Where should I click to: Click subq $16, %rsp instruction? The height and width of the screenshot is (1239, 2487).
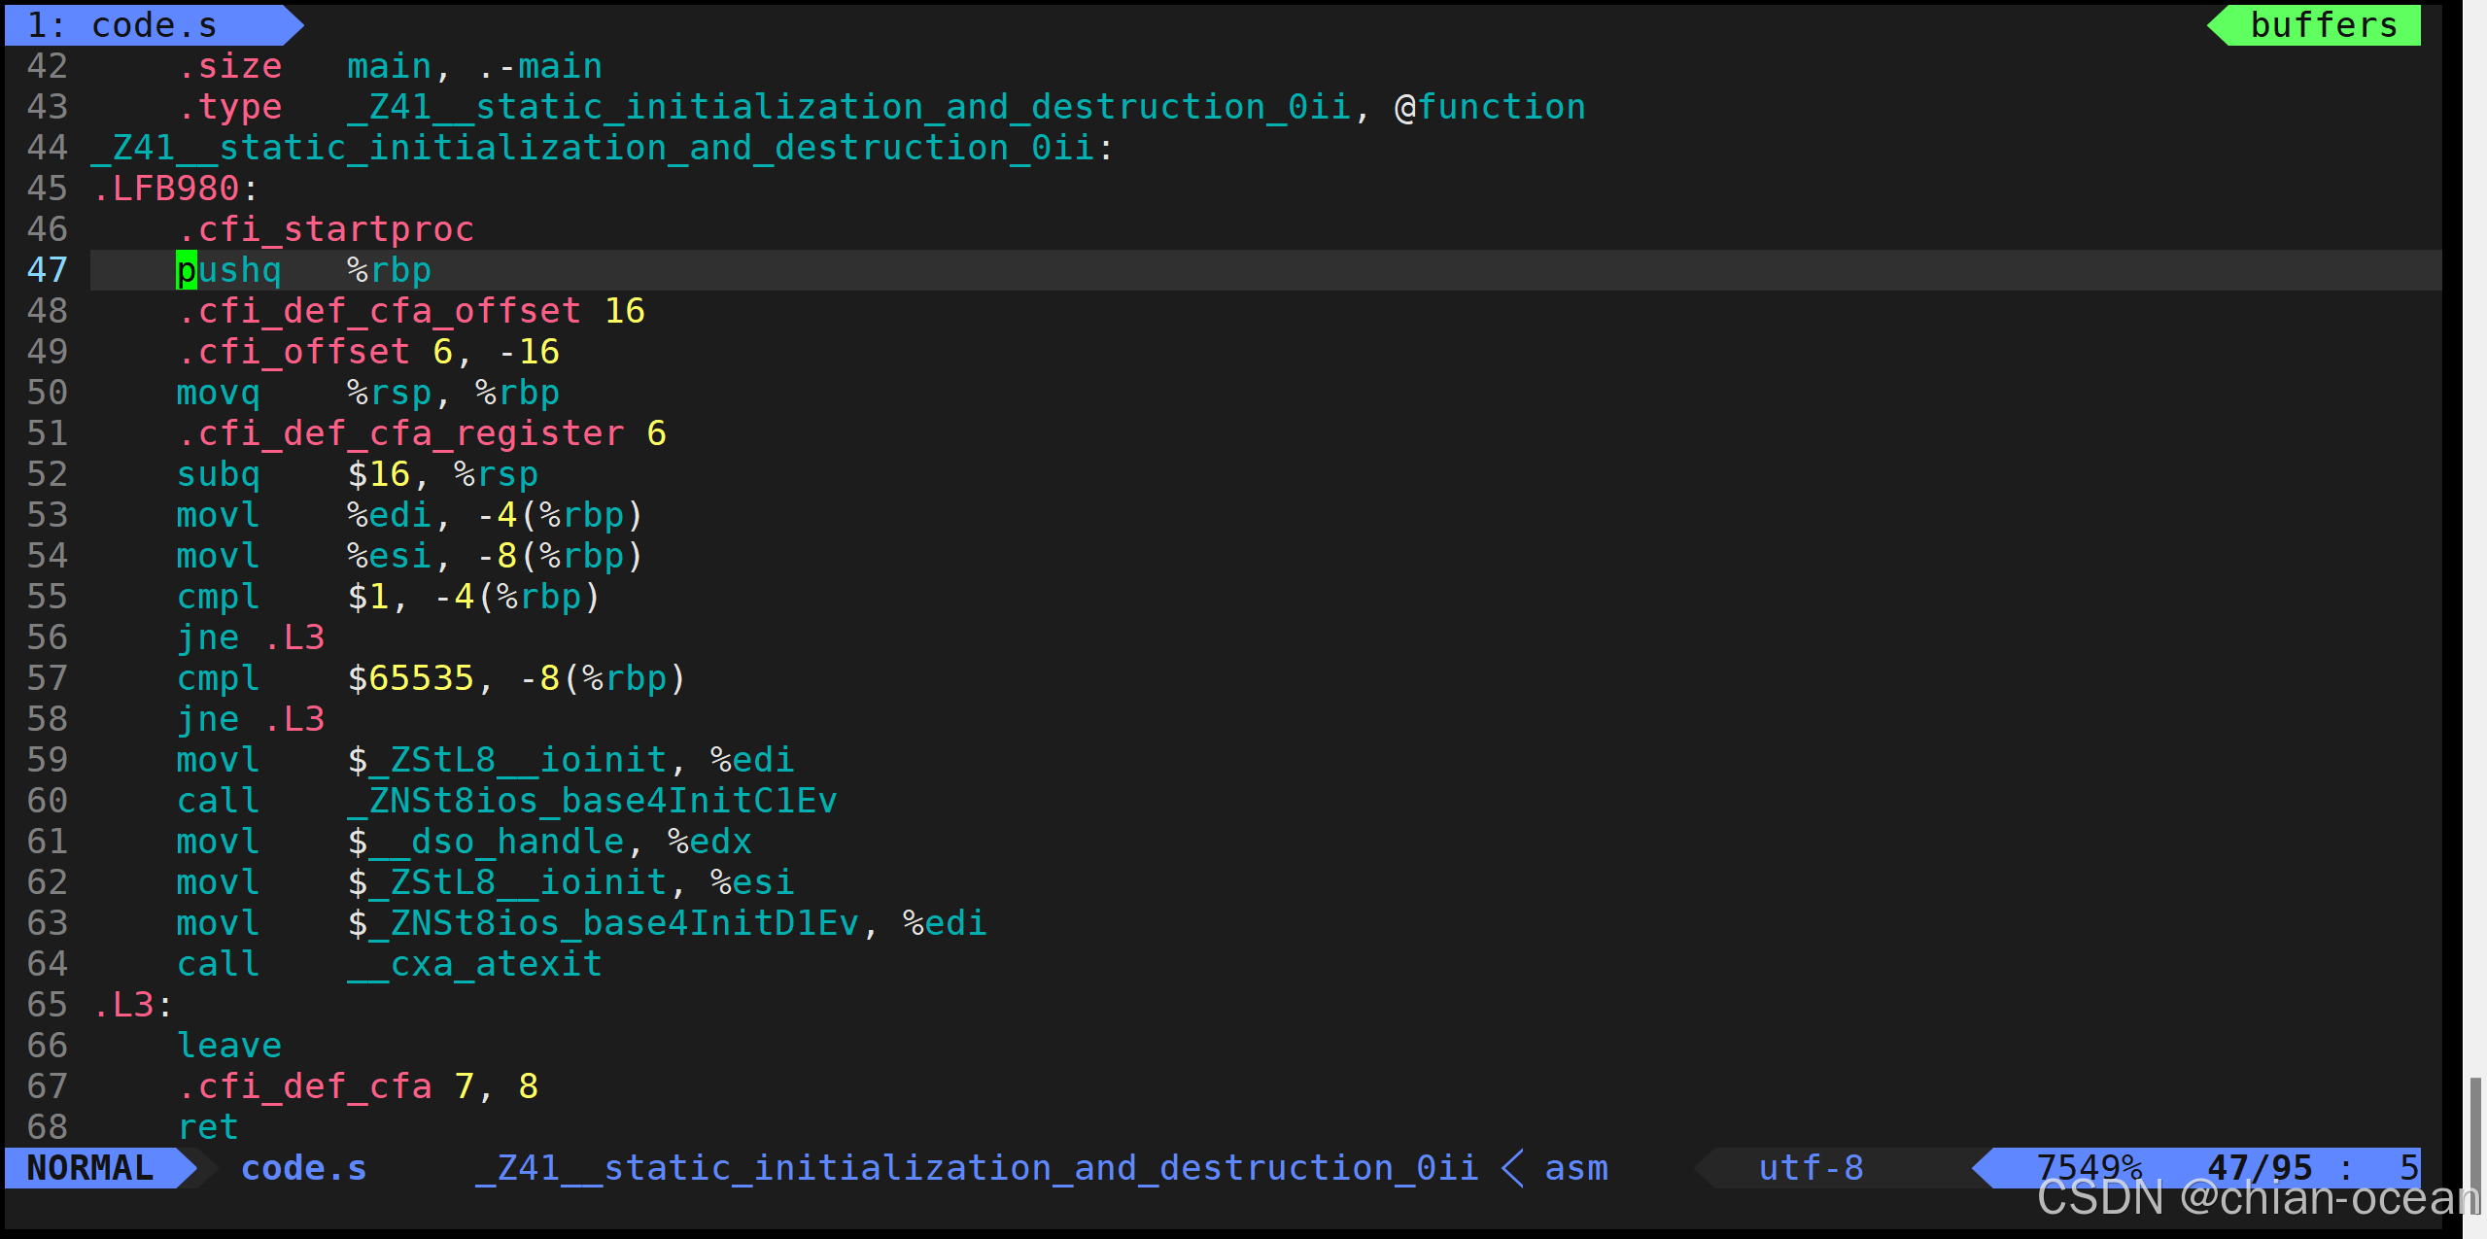pyautogui.click(x=358, y=474)
